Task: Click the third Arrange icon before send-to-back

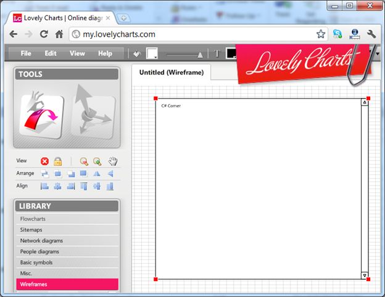Action: pos(71,174)
